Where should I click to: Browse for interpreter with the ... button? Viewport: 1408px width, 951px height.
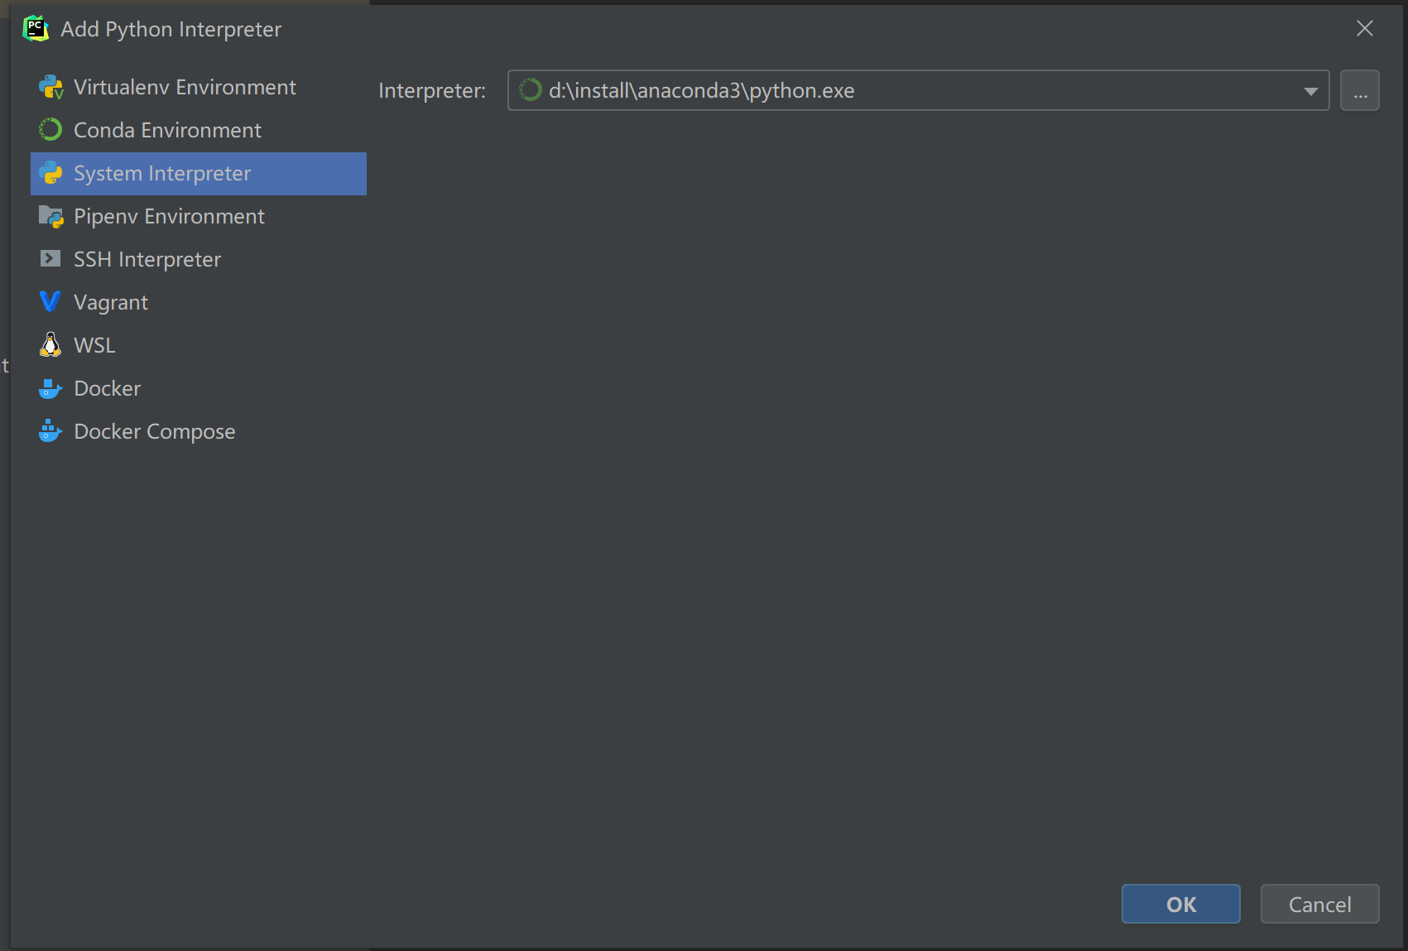1360,90
